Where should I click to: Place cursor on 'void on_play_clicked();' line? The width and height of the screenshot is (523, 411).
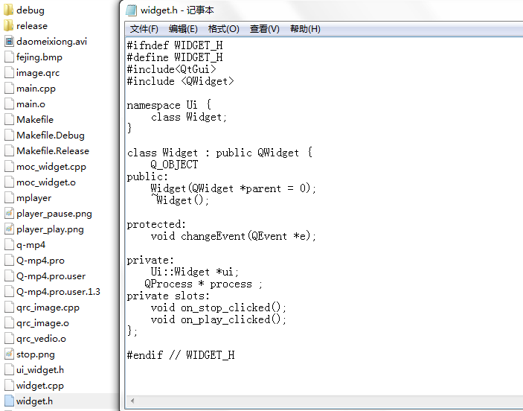point(219,319)
